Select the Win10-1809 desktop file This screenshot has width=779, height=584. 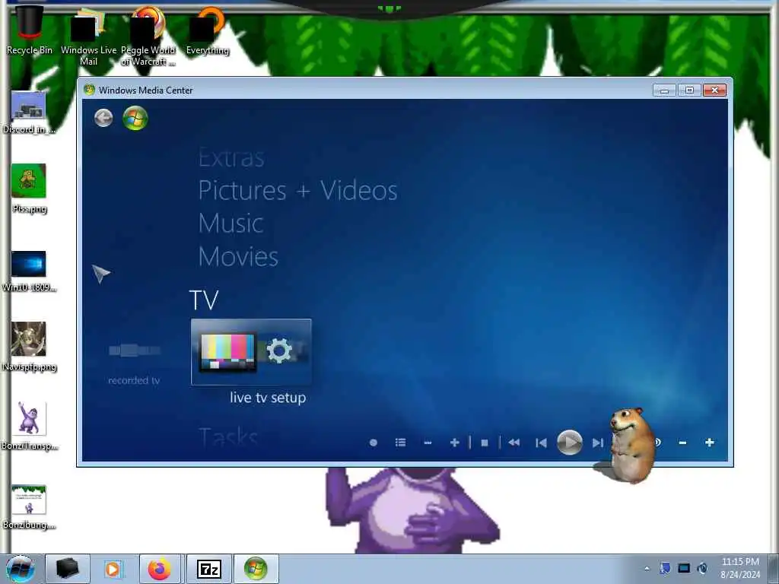click(x=29, y=271)
